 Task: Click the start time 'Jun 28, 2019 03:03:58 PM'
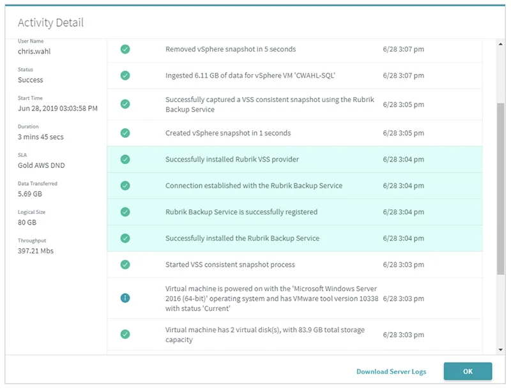point(57,109)
